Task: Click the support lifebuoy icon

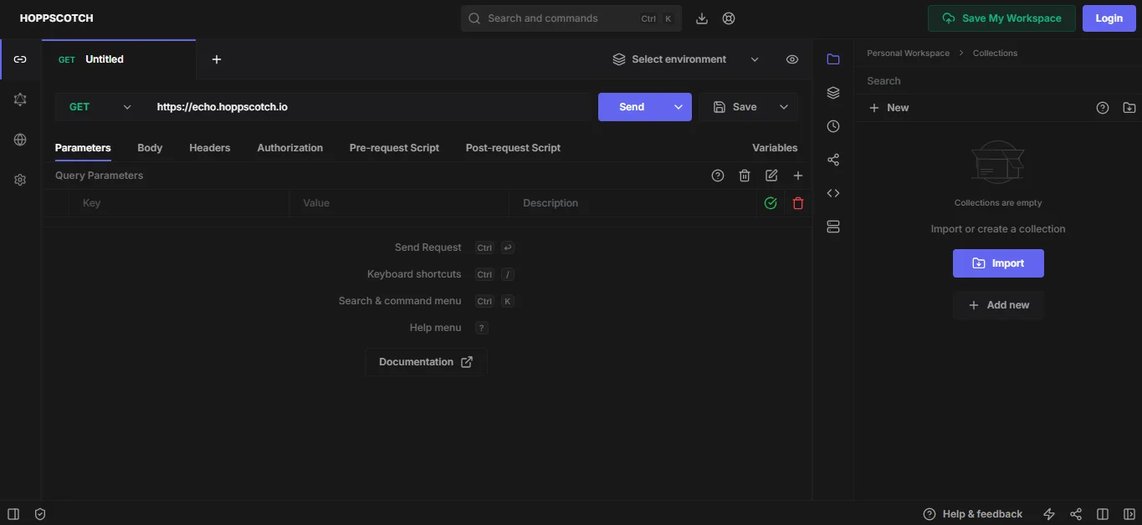Action: [x=729, y=18]
